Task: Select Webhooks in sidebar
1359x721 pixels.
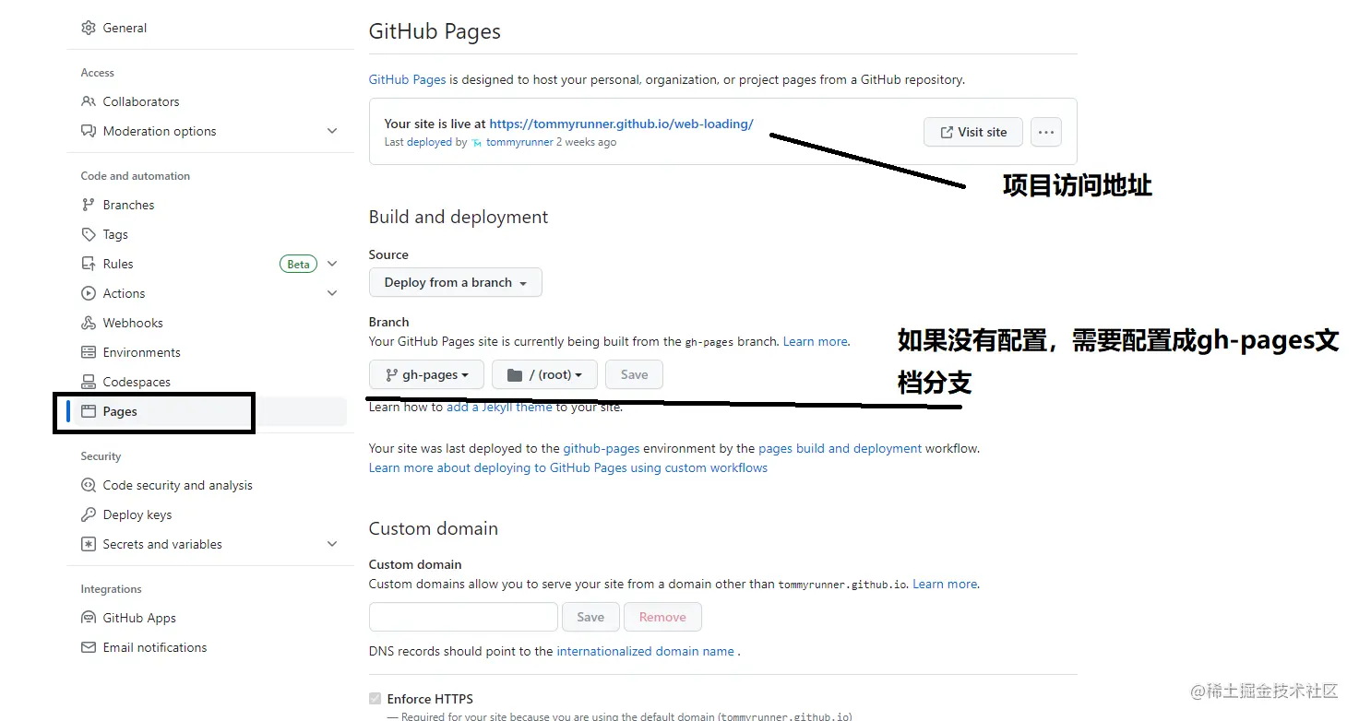Action: 133,323
